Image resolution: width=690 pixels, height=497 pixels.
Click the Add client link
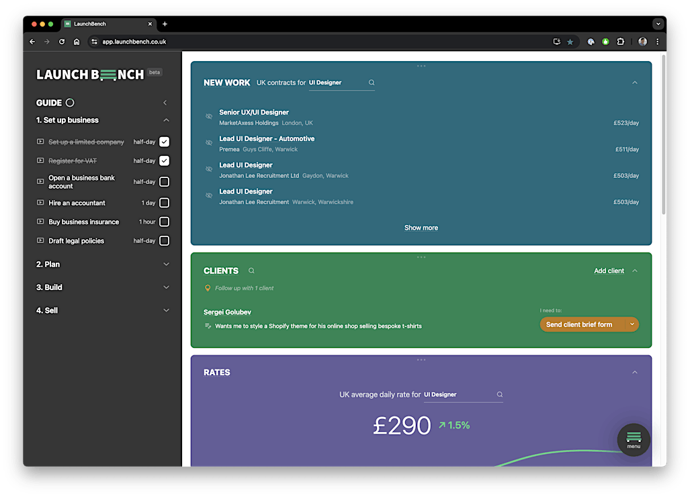pos(609,271)
